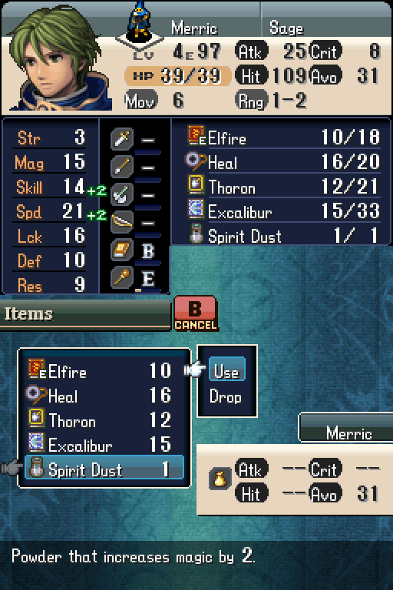The width and height of the screenshot is (393, 590).
Task: Click the Sage unit map sprite
Action: (140, 22)
